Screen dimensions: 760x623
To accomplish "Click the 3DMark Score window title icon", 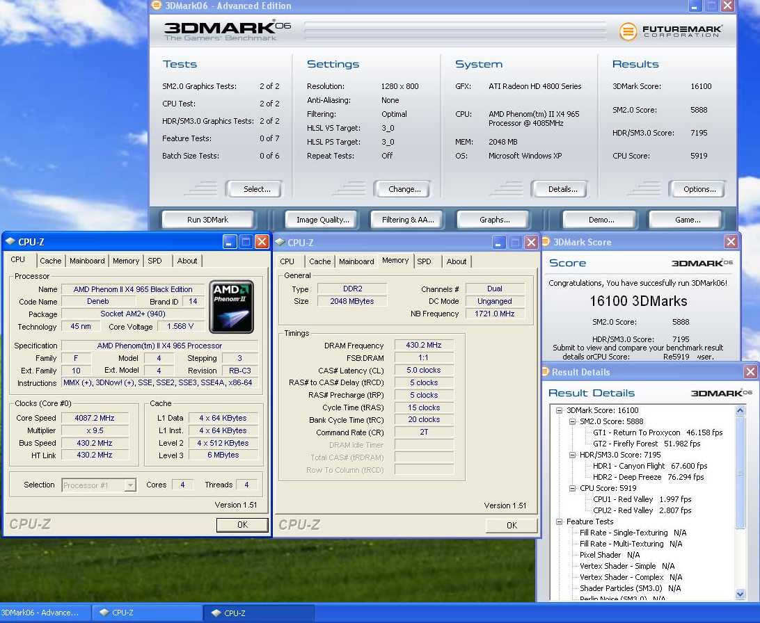I will 546,242.
